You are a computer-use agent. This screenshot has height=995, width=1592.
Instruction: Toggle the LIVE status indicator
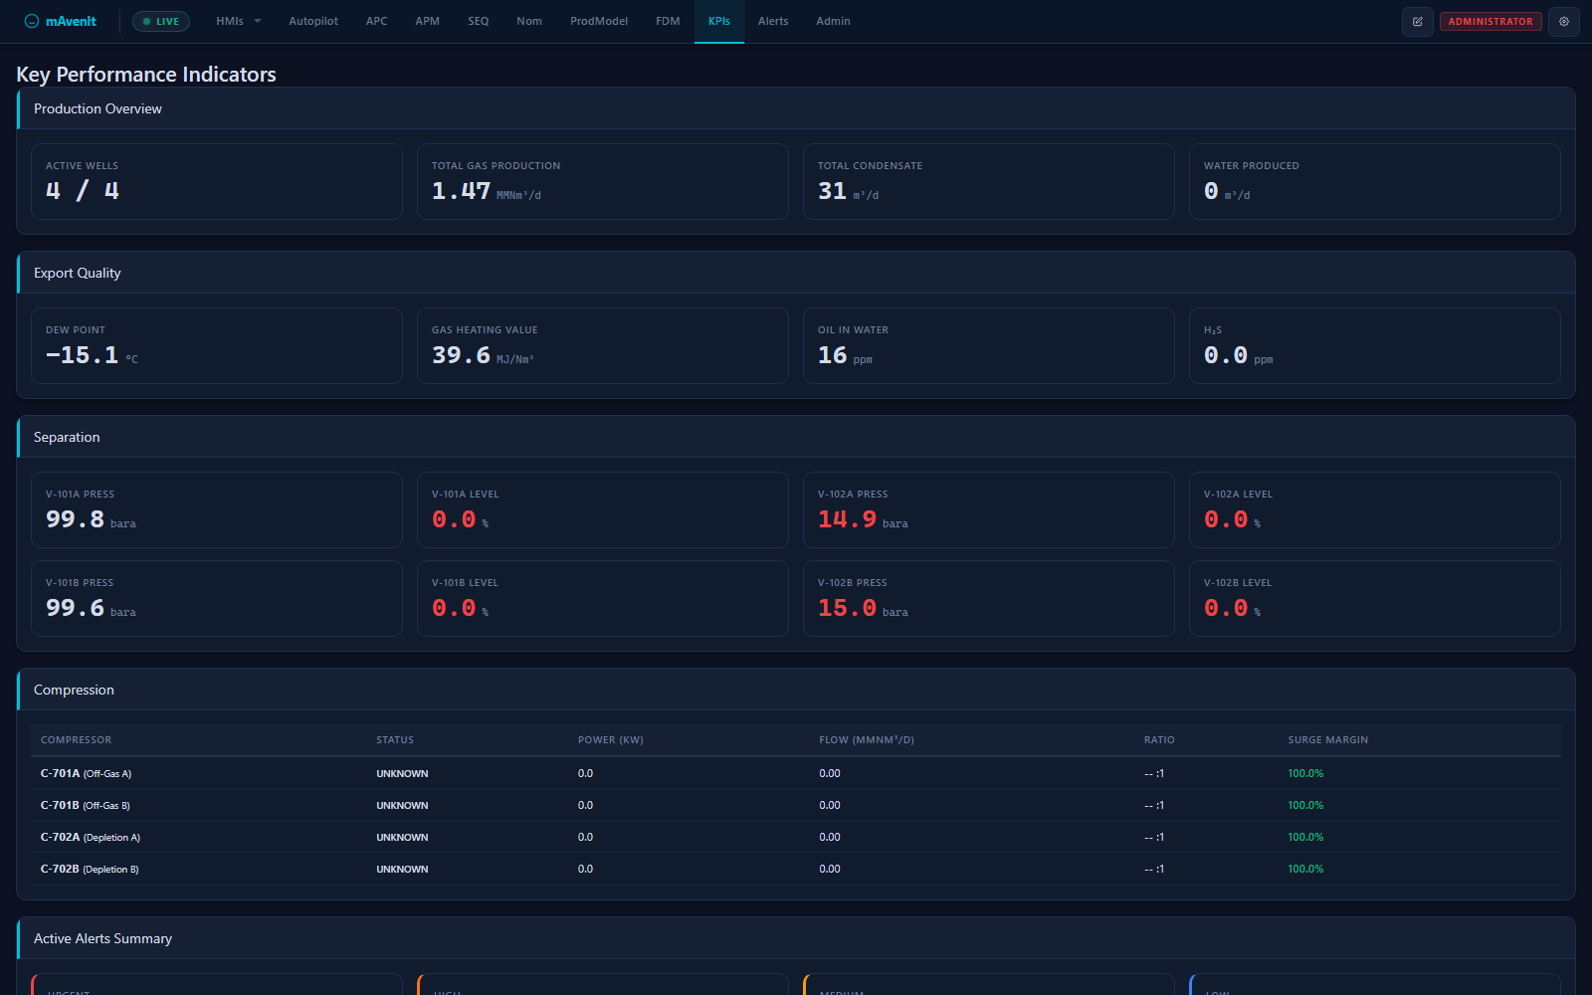pyautogui.click(x=160, y=20)
